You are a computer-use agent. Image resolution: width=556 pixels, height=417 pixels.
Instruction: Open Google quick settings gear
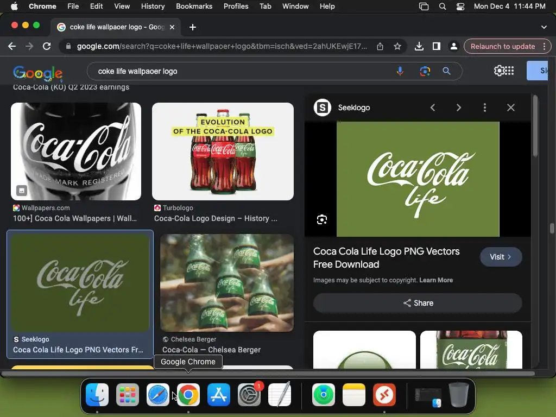pos(499,71)
